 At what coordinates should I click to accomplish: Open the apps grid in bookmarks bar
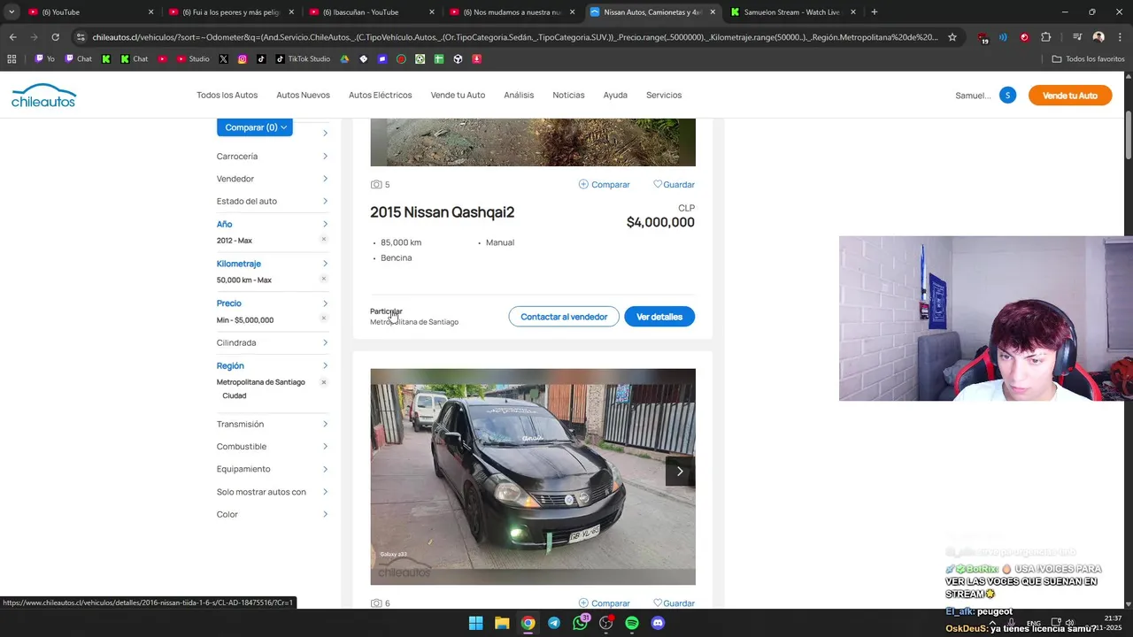(x=12, y=59)
